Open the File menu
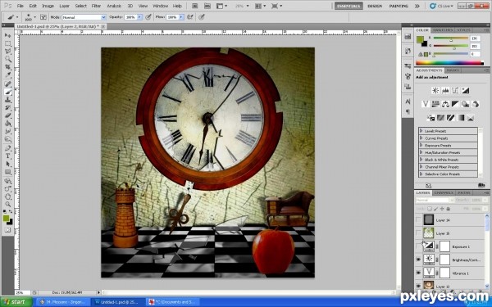 point(20,6)
